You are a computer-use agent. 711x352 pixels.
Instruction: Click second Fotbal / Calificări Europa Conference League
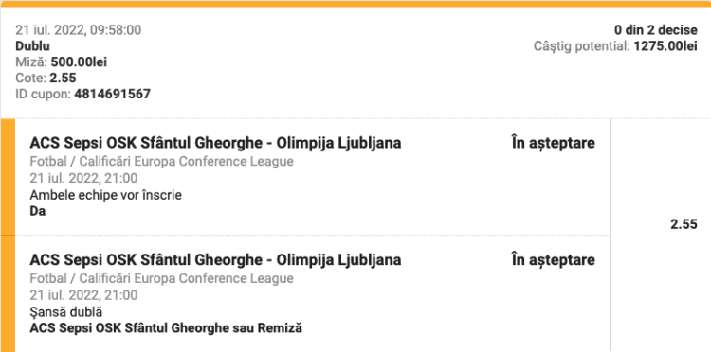point(161,278)
